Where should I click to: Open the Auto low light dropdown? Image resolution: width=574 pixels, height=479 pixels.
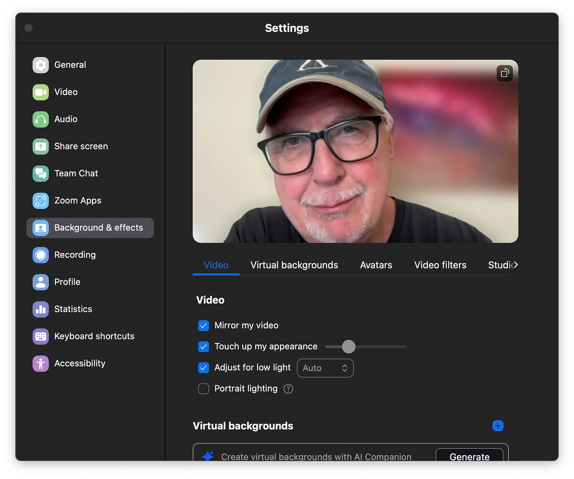(325, 368)
